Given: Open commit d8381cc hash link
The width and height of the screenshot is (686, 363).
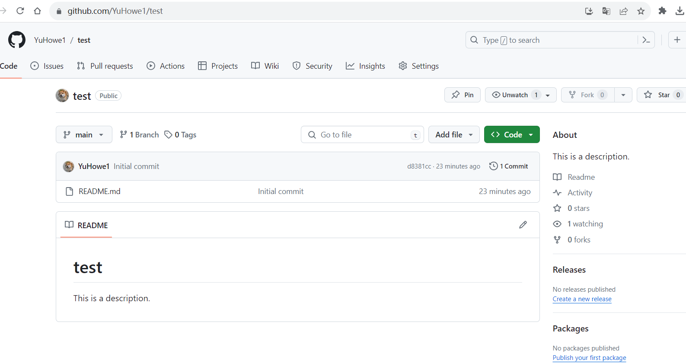Looking at the screenshot, I should click(x=419, y=166).
